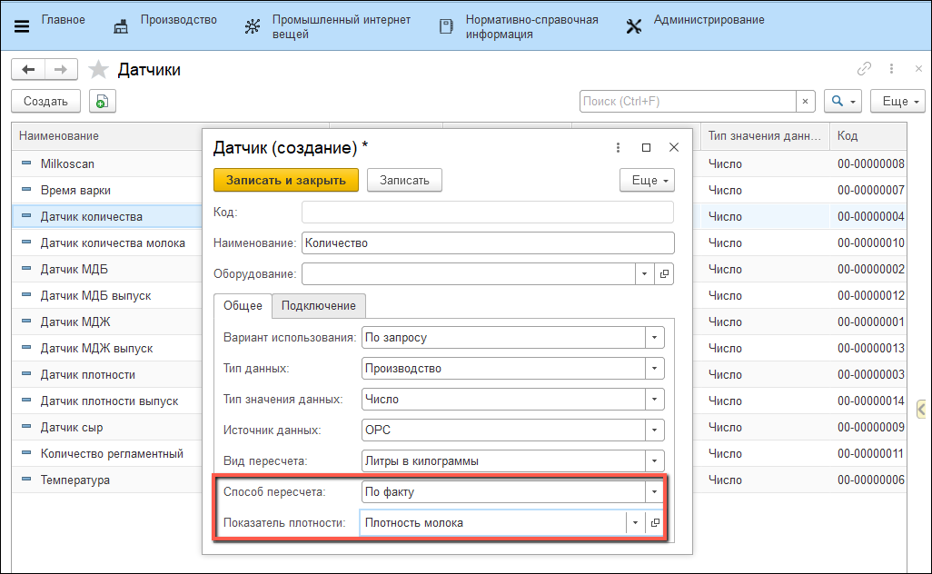Open the dialog's three-dot options menu
932x574 pixels.
point(619,147)
